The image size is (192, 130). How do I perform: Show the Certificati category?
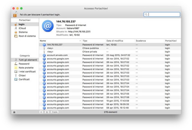click(24, 79)
